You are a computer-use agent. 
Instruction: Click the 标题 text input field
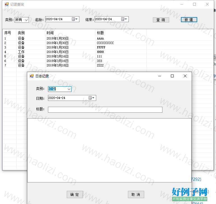tap(105, 110)
